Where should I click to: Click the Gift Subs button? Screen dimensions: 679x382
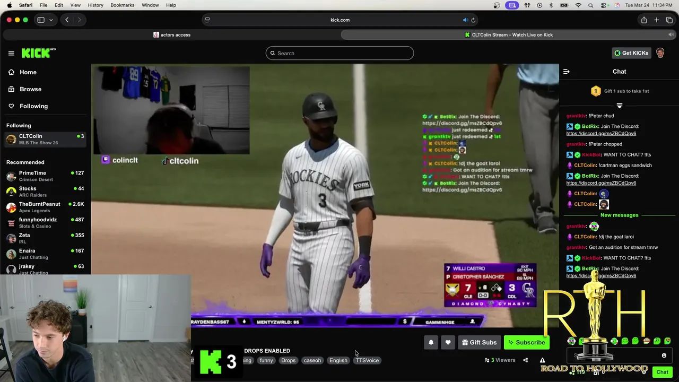479,343
